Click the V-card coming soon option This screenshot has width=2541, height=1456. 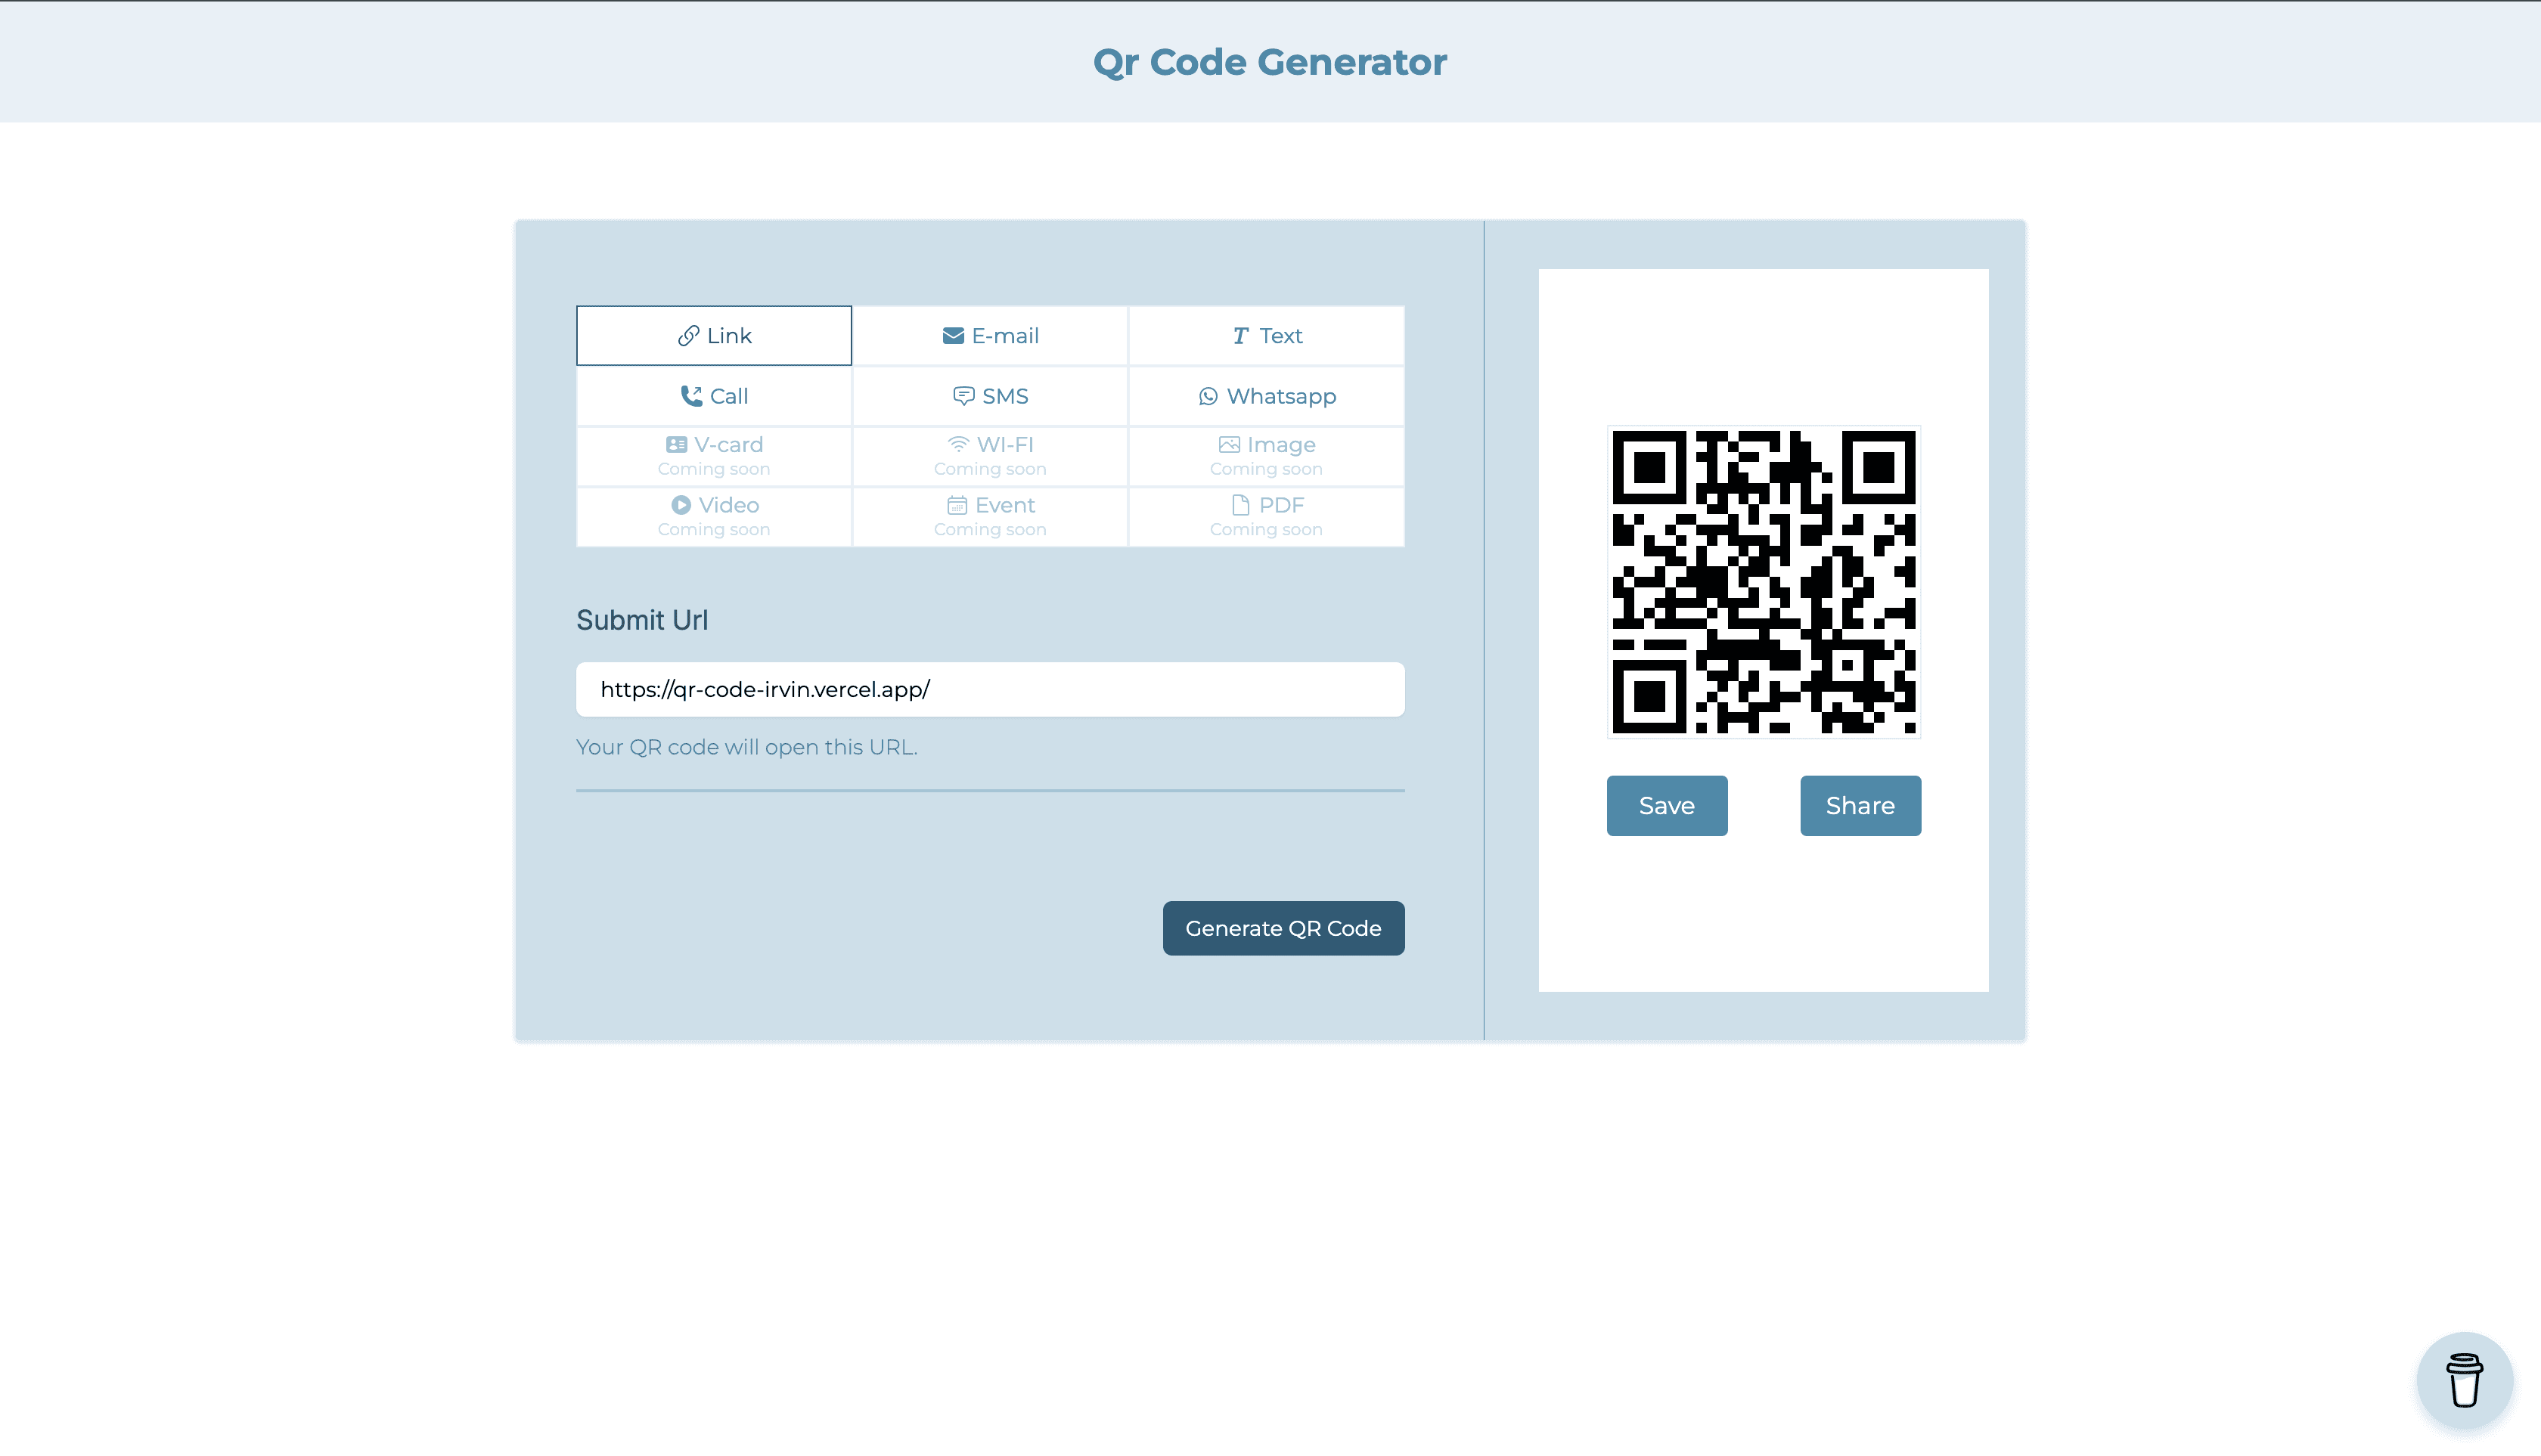(x=713, y=456)
